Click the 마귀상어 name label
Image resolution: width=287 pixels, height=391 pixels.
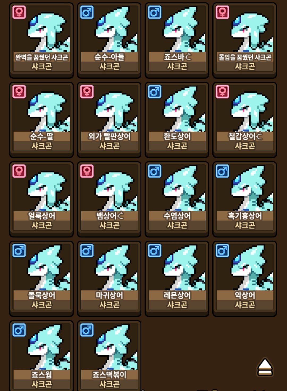point(109,295)
